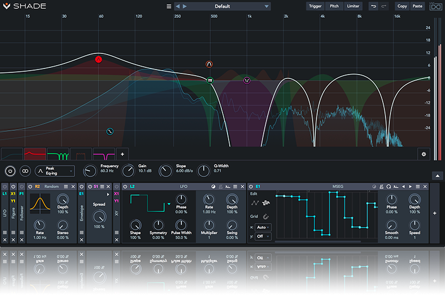This screenshot has height=306, width=445.
Task: Click the undo arrow in the header
Action: 373,6
